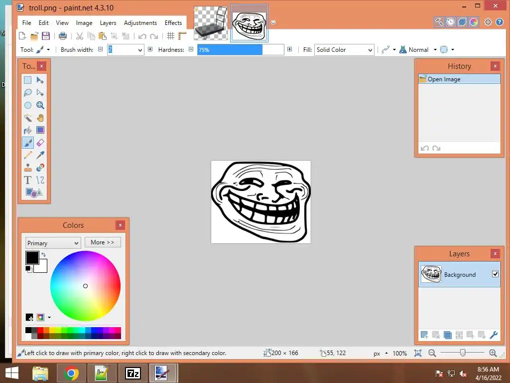The height and width of the screenshot is (383, 510).
Task: Expand the image list arrow
Action: [x=273, y=22]
